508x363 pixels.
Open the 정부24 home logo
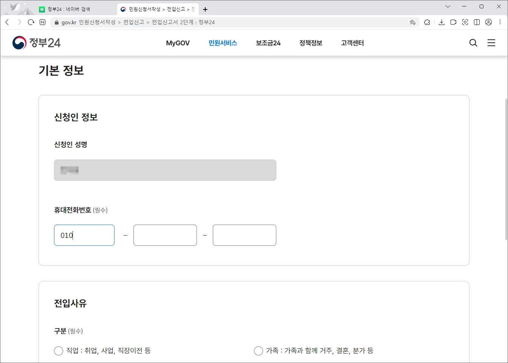[36, 42]
